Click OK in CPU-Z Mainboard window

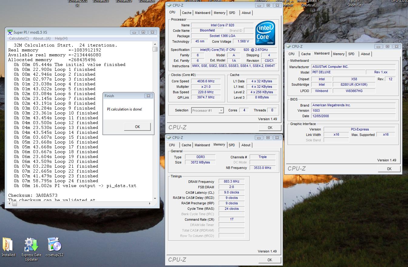point(389,169)
